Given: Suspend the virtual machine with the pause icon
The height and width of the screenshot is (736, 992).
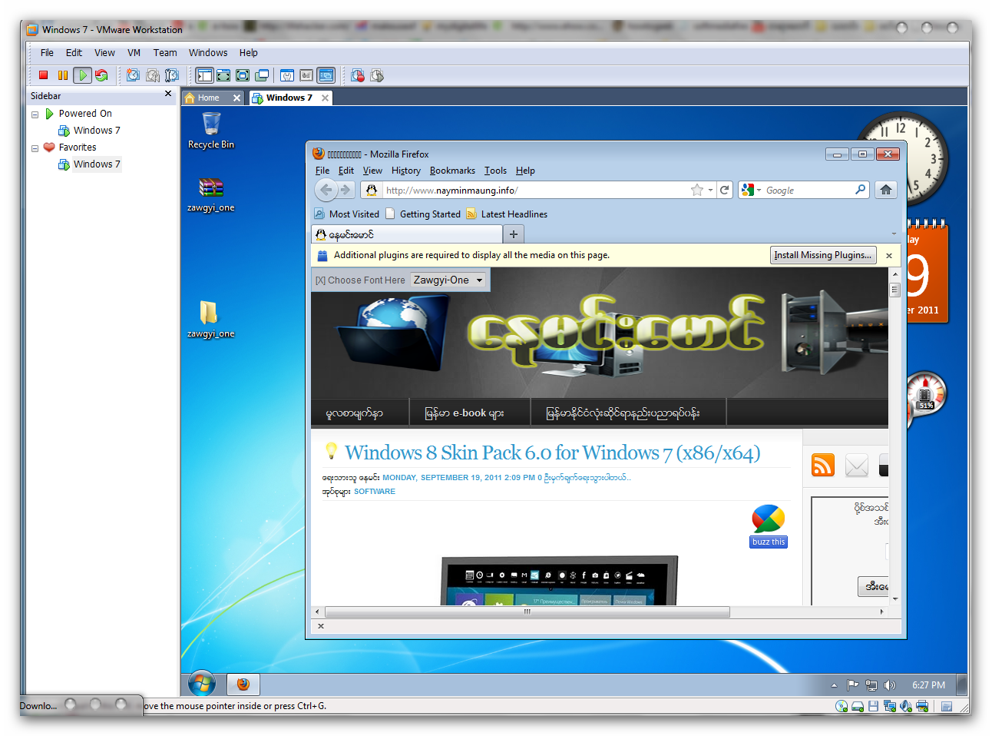Looking at the screenshot, I should point(63,75).
